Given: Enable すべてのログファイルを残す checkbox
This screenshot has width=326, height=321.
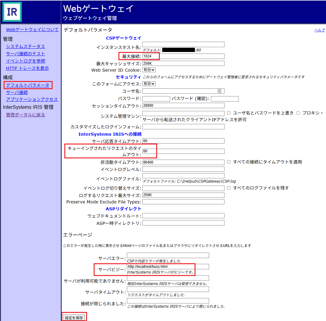Looking at the screenshot, I should [229, 188].
